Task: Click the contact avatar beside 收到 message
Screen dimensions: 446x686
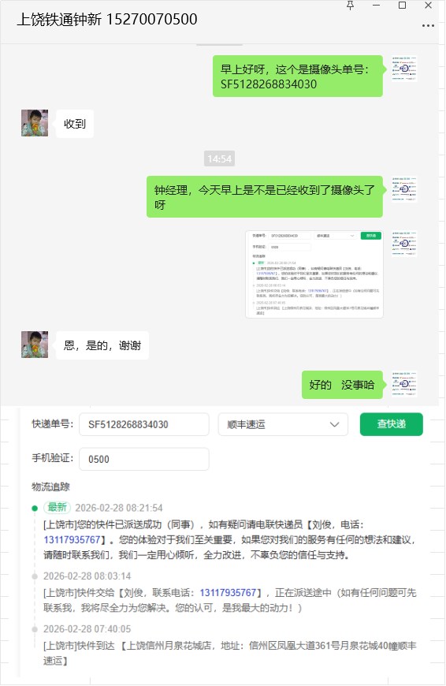Action: 35,123
